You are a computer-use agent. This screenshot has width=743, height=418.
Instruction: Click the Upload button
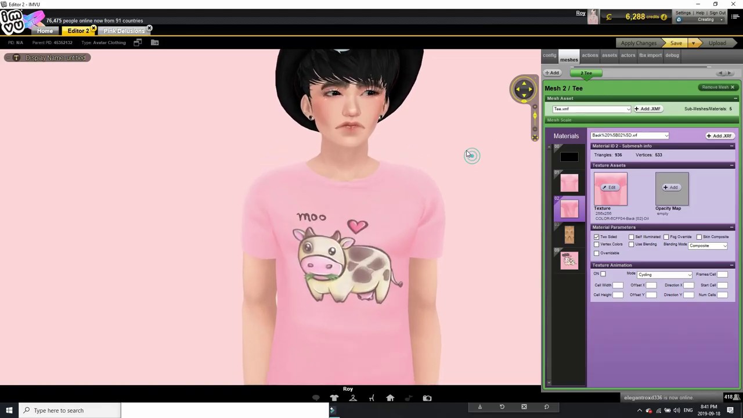[x=717, y=43]
